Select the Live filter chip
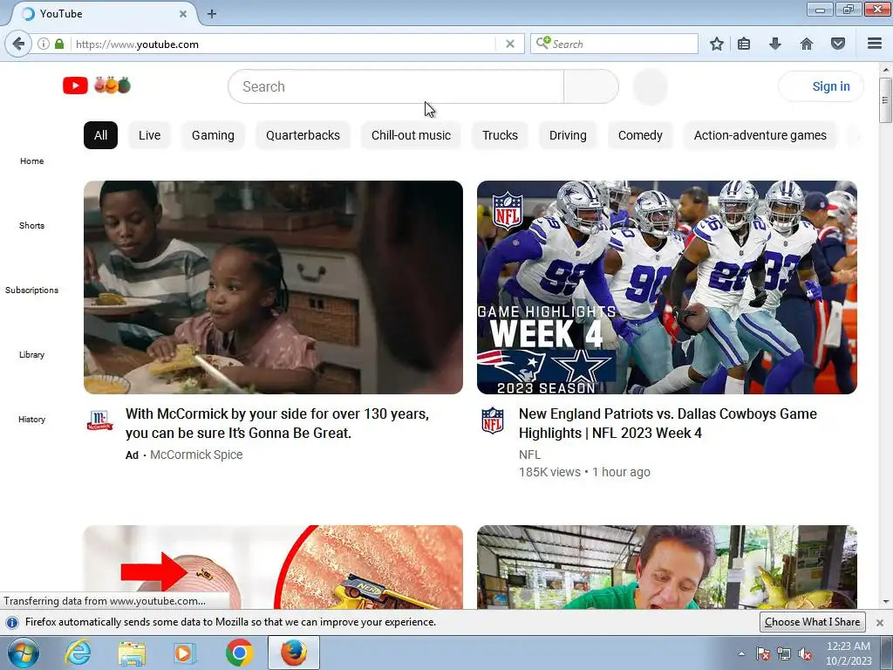893x670 pixels. click(x=149, y=135)
